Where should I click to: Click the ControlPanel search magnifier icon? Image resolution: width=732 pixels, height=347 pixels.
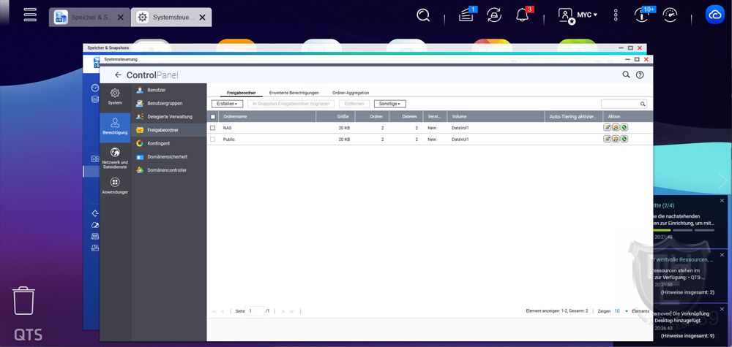tap(626, 75)
